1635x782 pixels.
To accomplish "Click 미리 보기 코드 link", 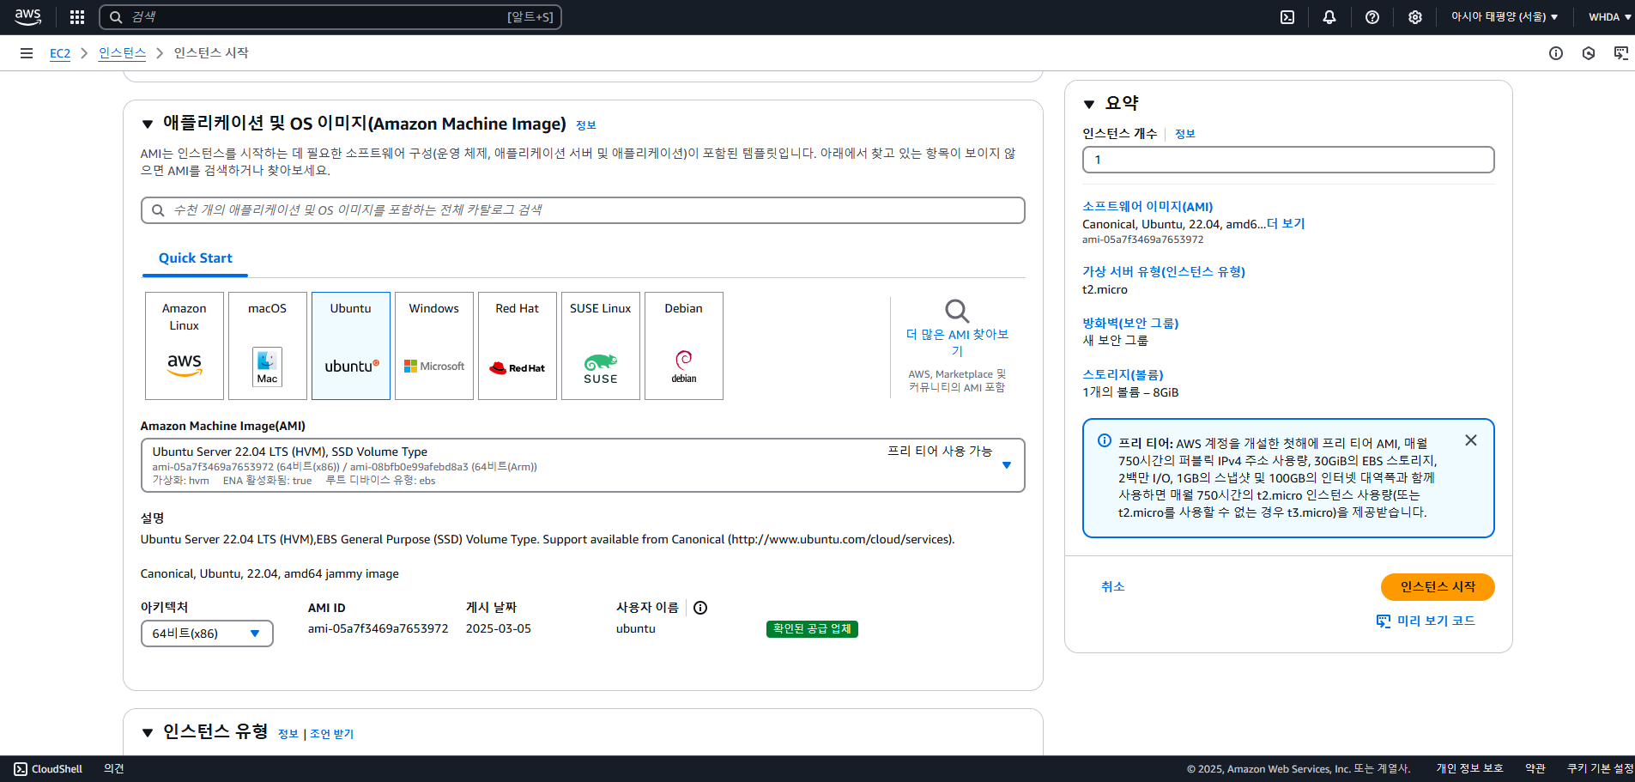I will click(x=1426, y=621).
